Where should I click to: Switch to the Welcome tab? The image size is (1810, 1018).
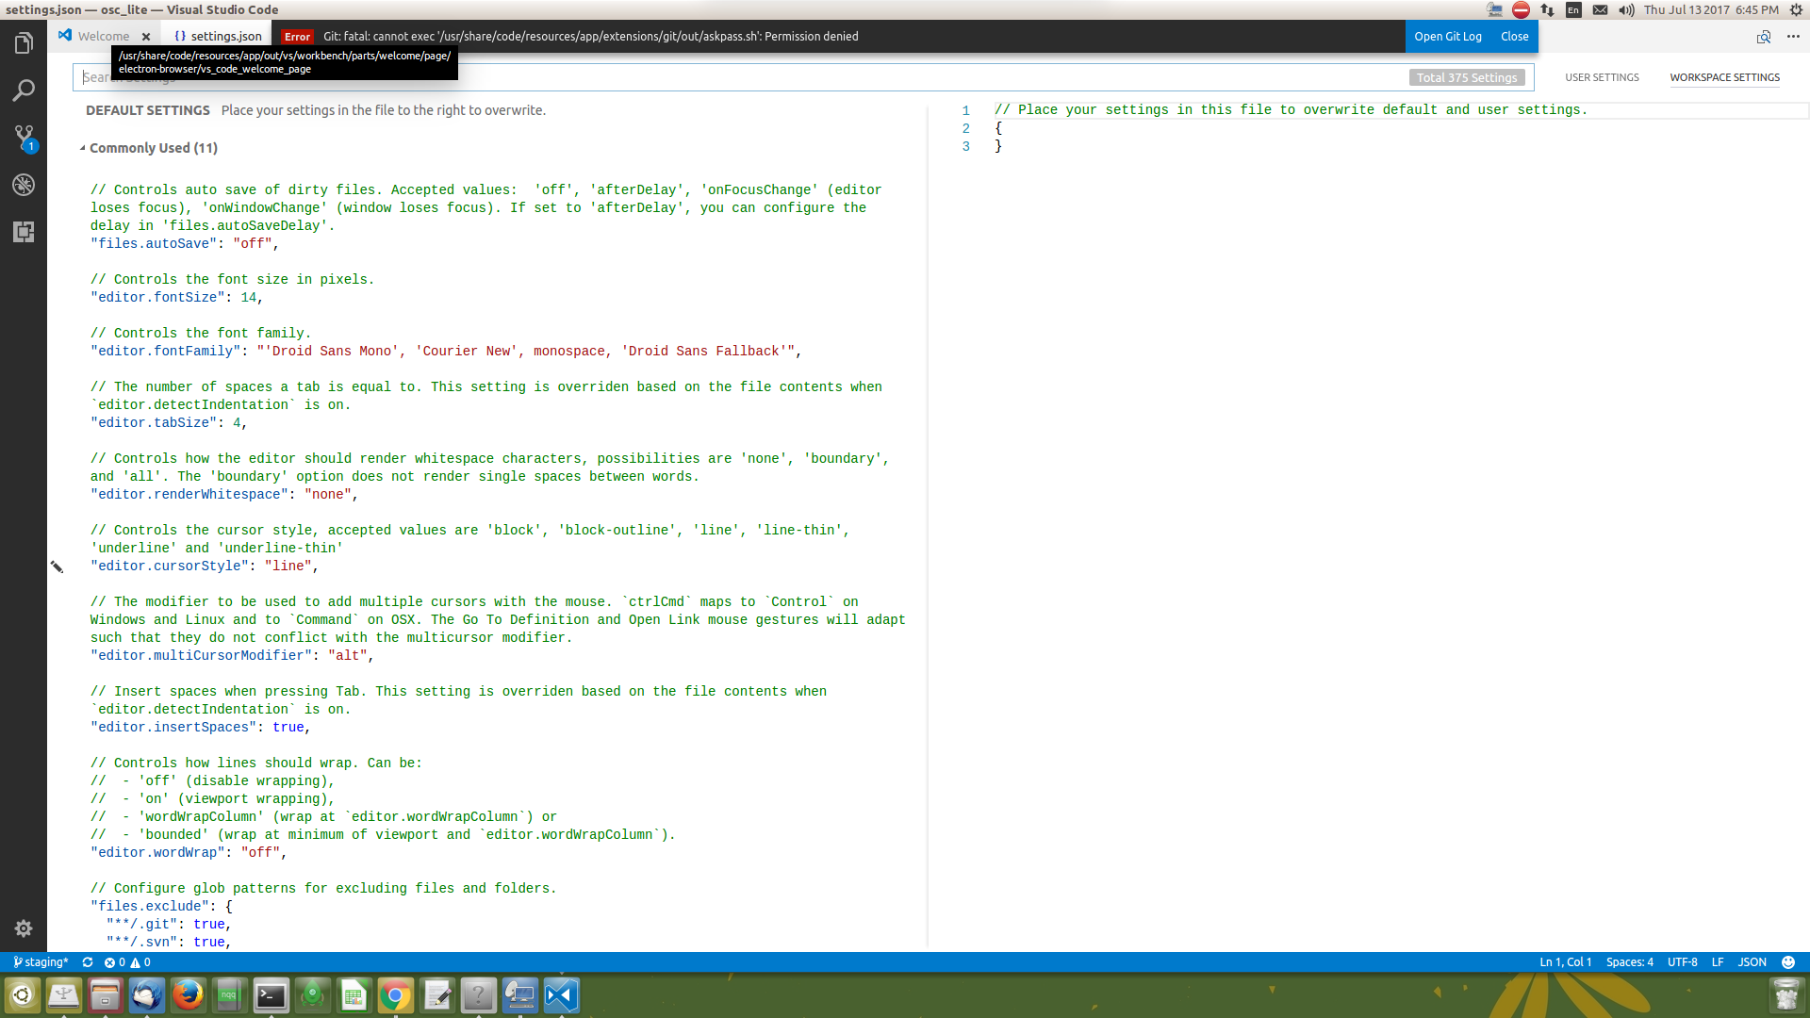(104, 37)
